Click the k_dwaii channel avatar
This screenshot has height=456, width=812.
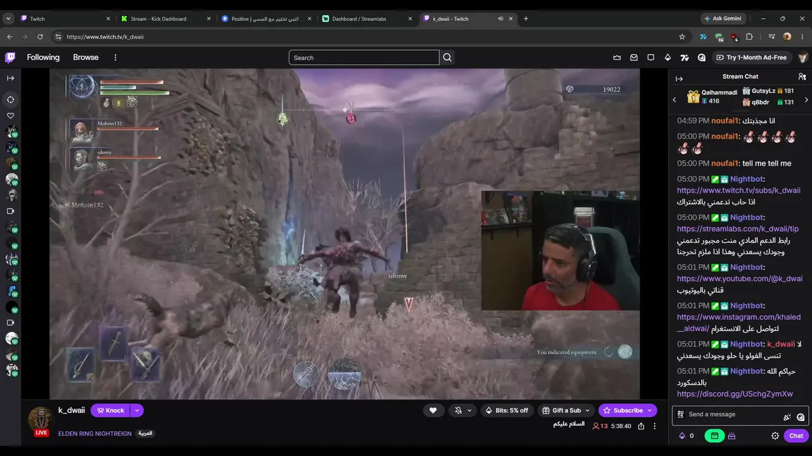tap(41, 420)
